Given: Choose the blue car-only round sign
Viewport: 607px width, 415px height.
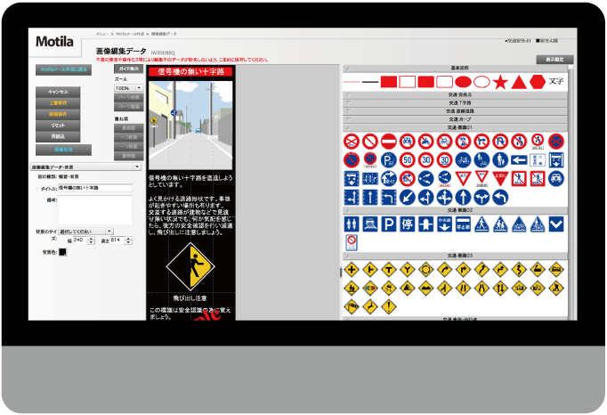Looking at the screenshot, I should (556, 178).
